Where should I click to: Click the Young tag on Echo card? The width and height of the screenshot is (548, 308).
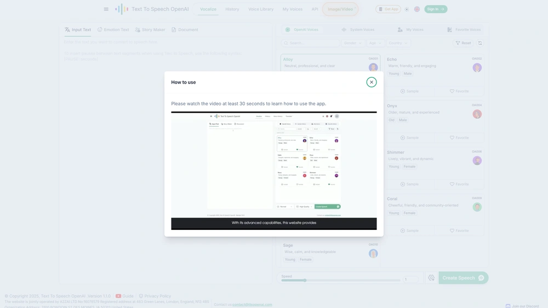394,74
